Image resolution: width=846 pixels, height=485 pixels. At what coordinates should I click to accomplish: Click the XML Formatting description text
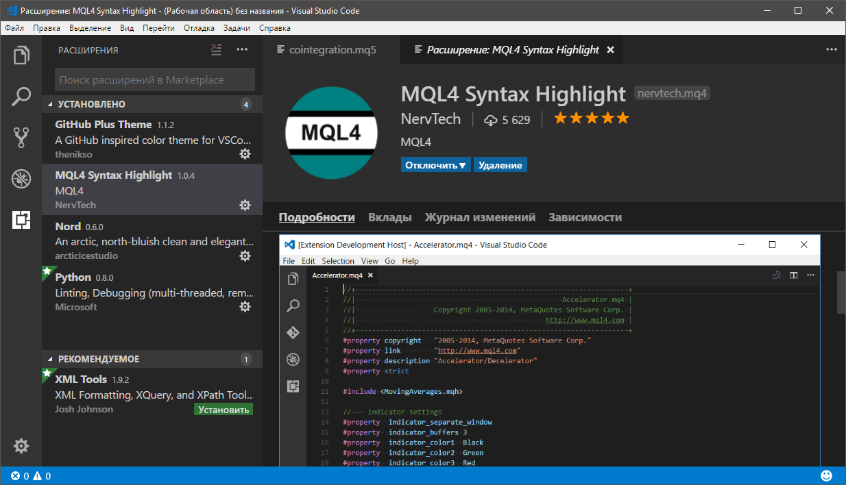pyautogui.click(x=154, y=395)
